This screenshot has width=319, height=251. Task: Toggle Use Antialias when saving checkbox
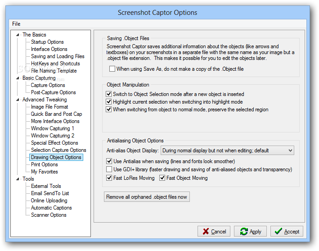pyautogui.click(x=109, y=161)
